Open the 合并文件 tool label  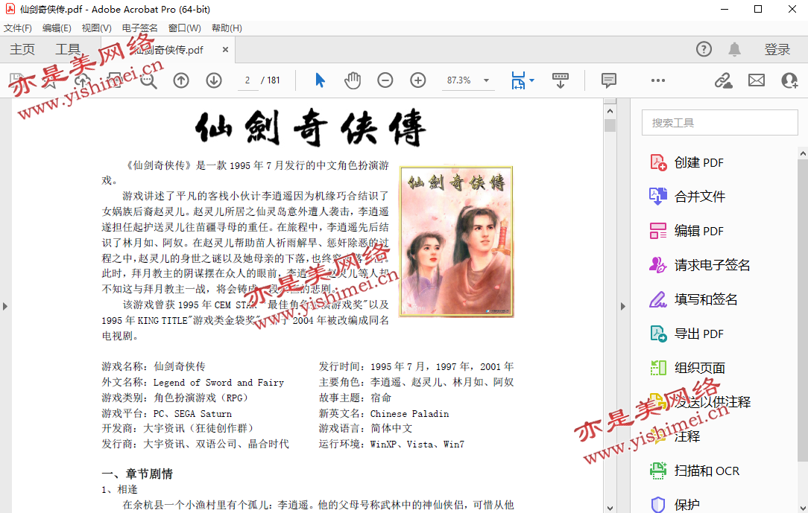tap(700, 197)
